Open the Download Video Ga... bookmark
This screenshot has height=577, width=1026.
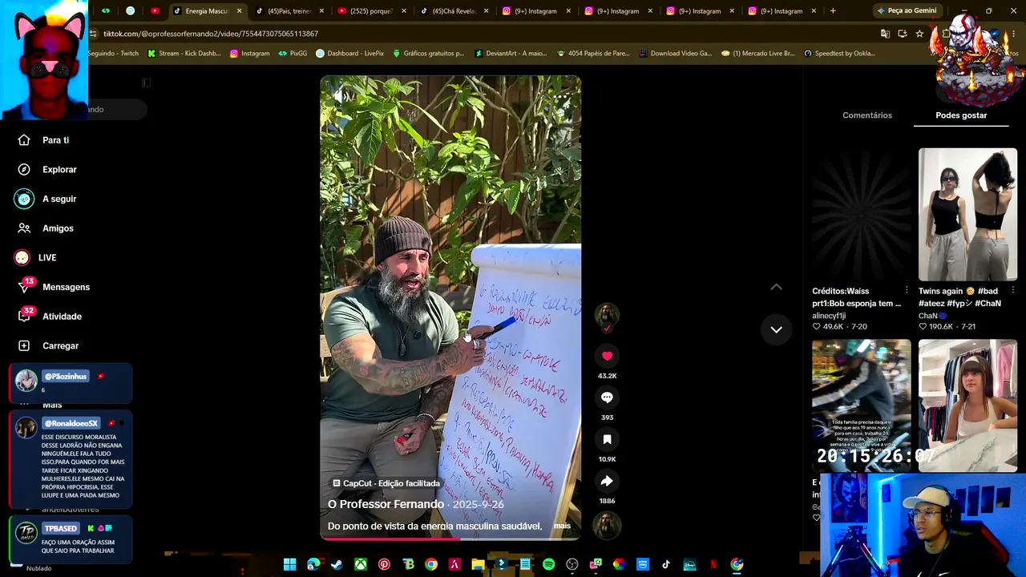[675, 54]
